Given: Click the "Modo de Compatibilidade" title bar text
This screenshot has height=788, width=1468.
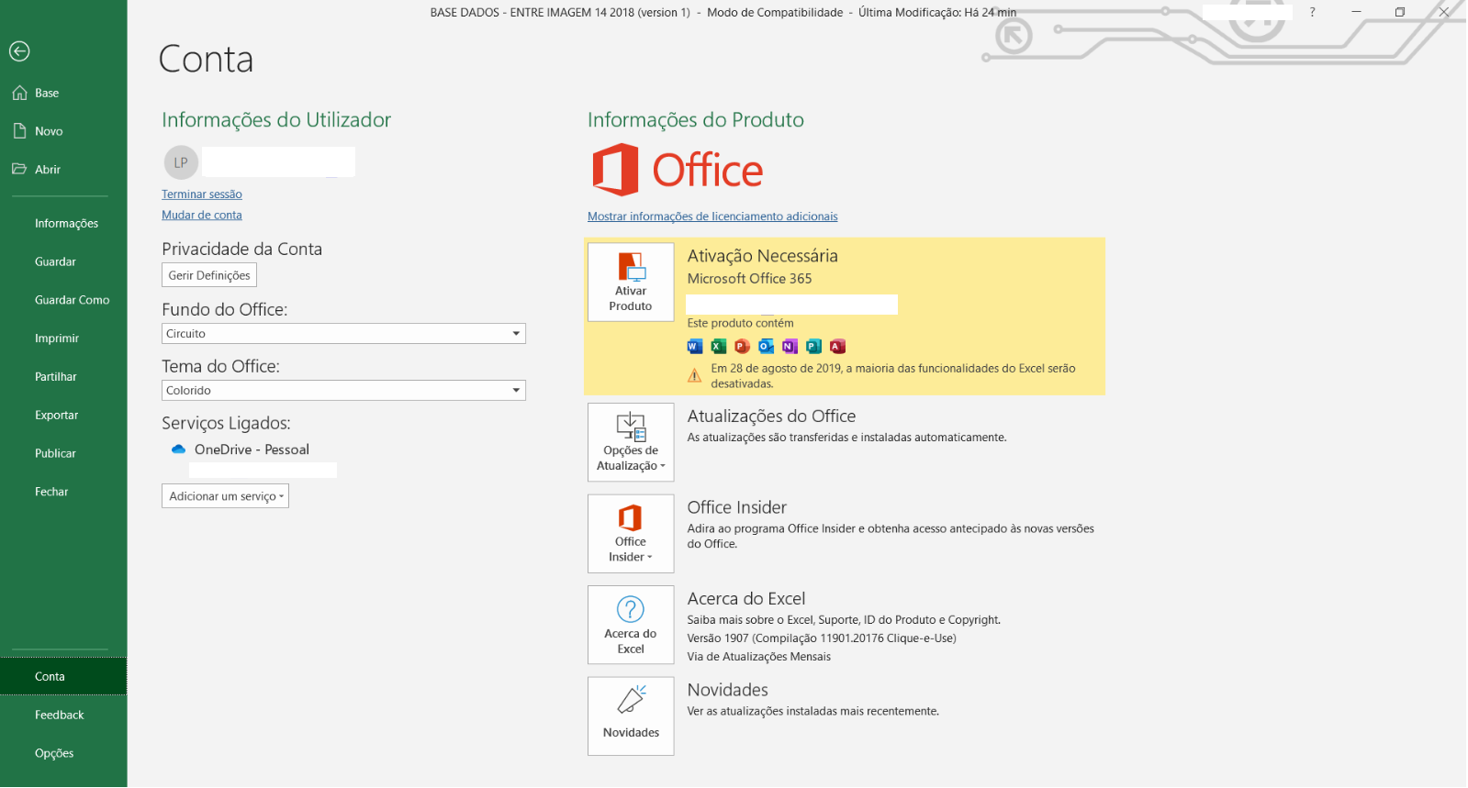Looking at the screenshot, I should [x=775, y=13].
